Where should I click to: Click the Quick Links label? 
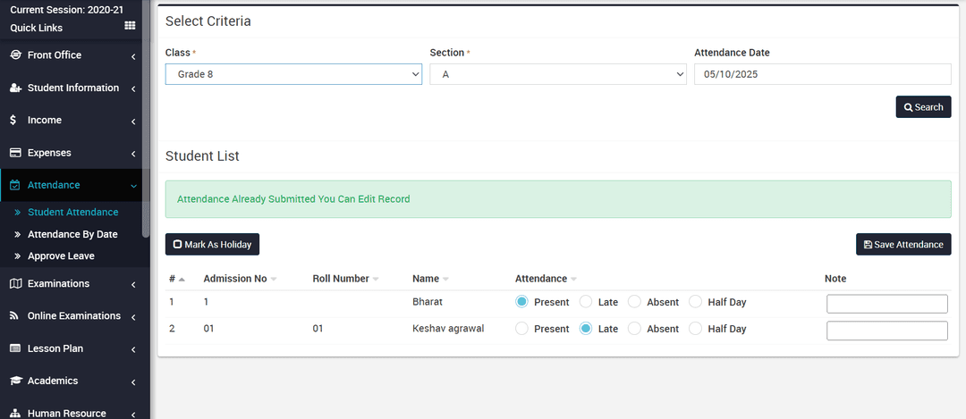(x=37, y=28)
